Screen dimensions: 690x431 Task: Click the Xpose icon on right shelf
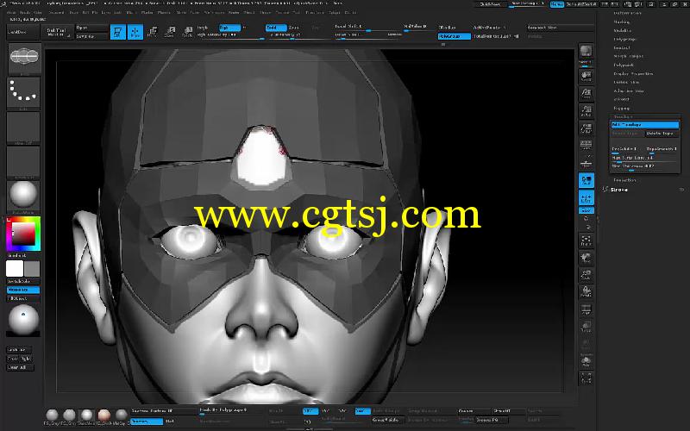[x=586, y=378]
